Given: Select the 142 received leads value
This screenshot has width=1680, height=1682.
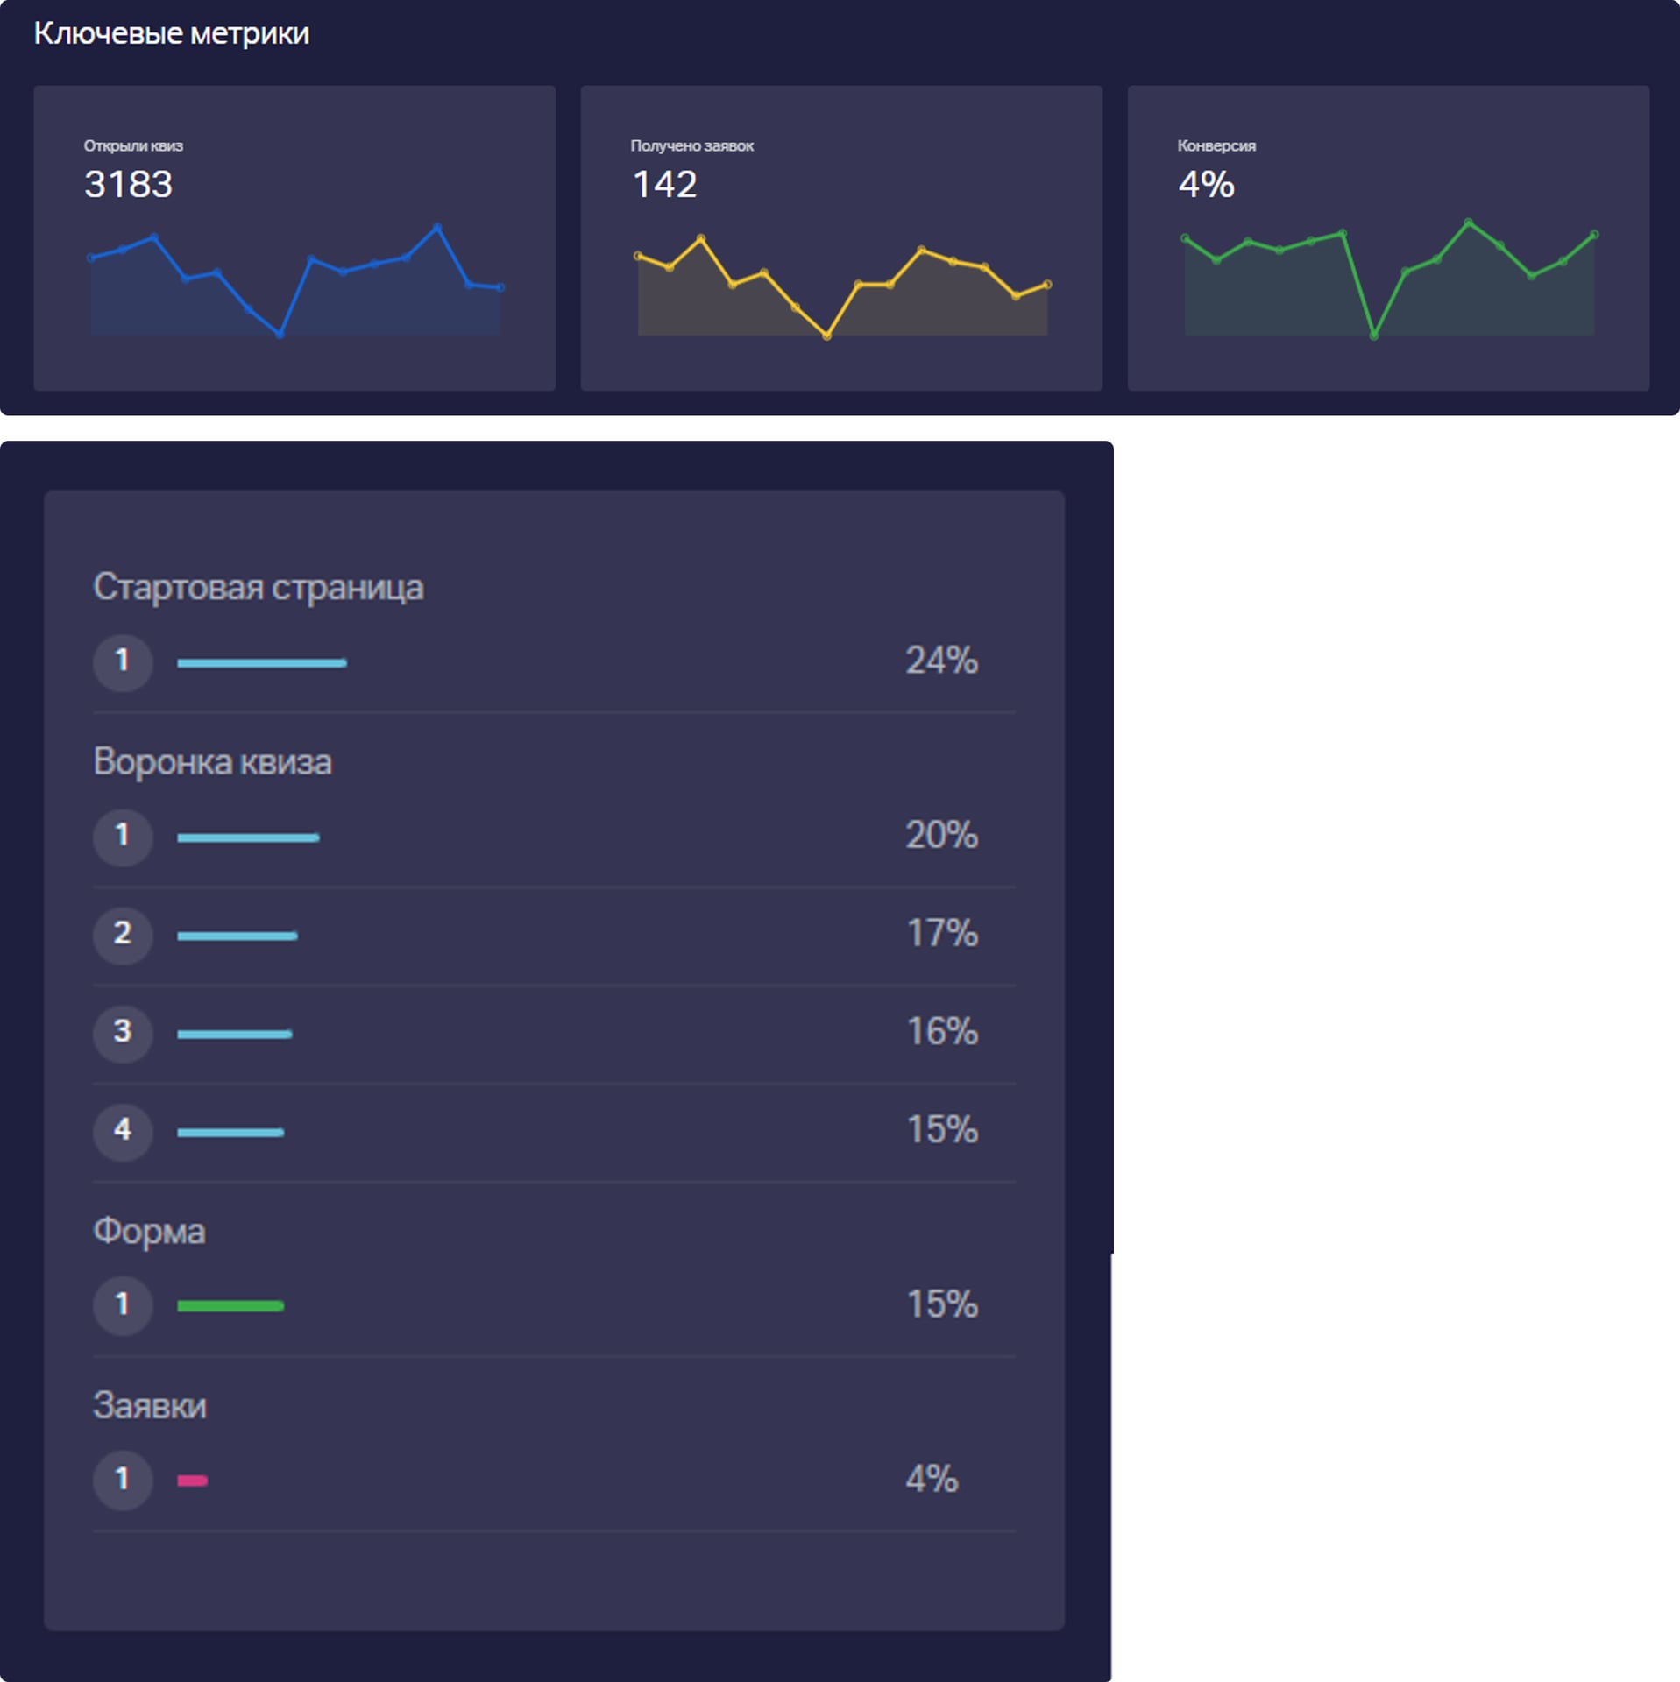Looking at the screenshot, I should 664,184.
